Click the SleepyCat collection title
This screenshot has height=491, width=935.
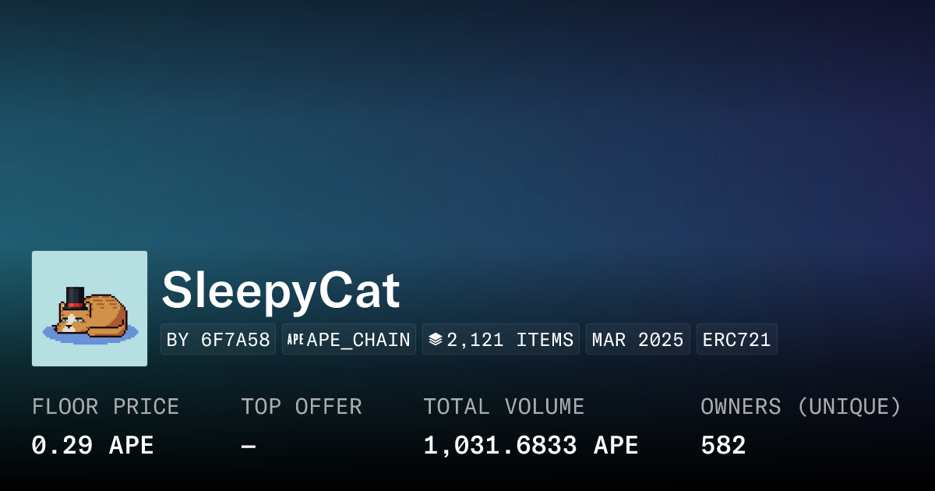pos(280,291)
